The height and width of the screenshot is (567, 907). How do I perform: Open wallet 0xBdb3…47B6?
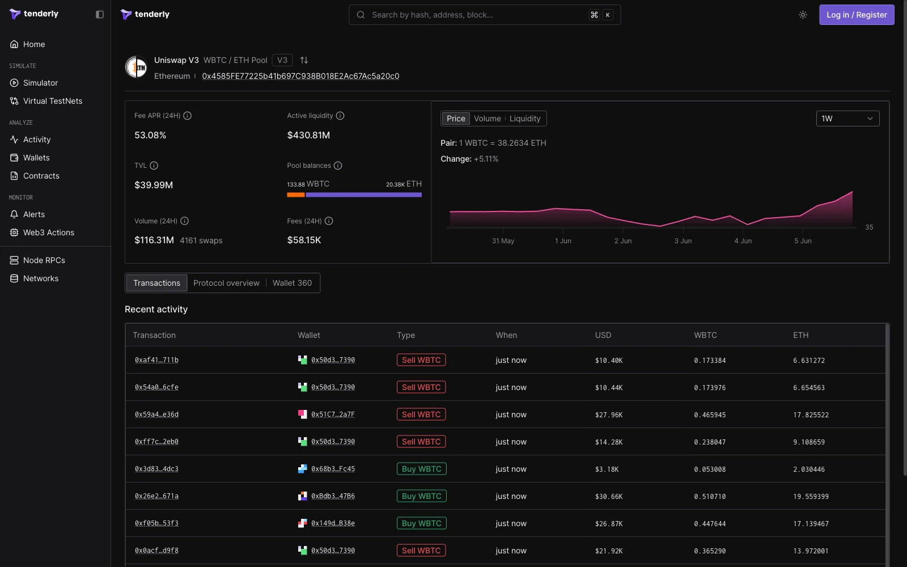333,496
